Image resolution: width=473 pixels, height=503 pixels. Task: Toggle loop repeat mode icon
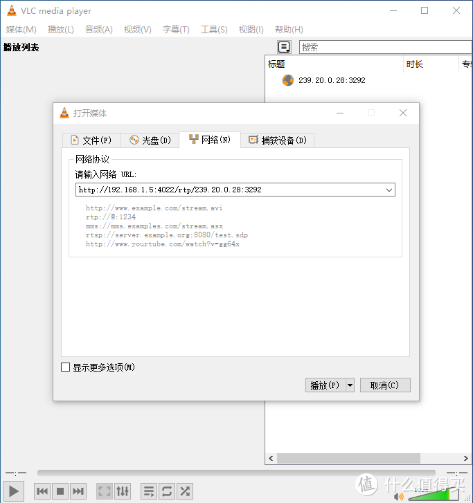pos(167,491)
